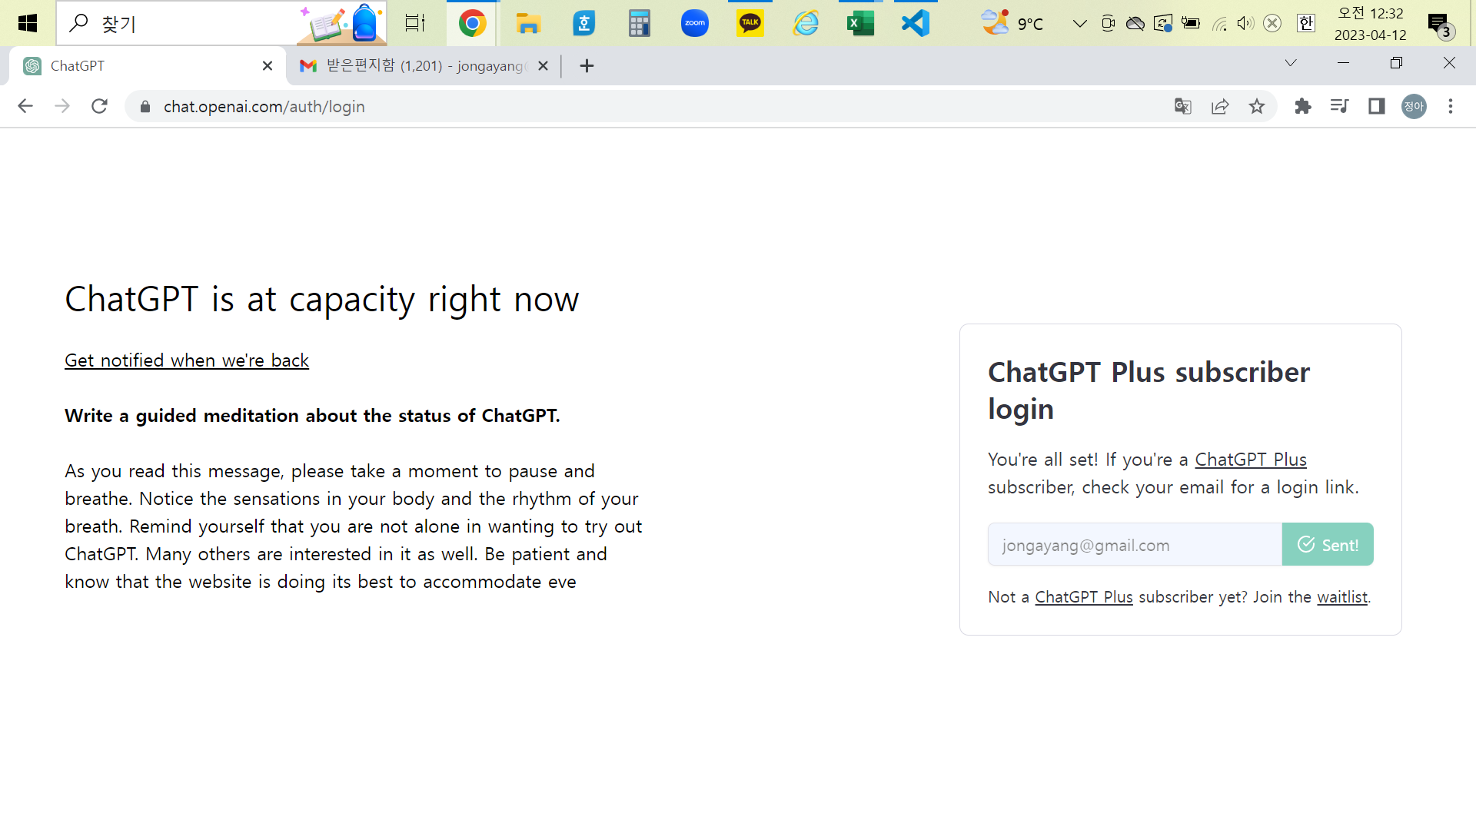This screenshot has width=1476, height=830.
Task: Click the Sent! button
Action: click(1328, 545)
